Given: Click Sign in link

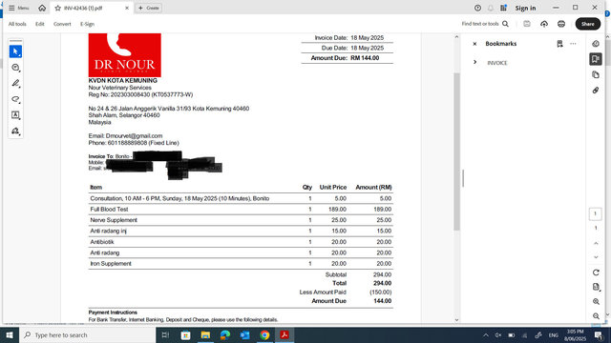Looking at the screenshot, I should click(525, 9).
